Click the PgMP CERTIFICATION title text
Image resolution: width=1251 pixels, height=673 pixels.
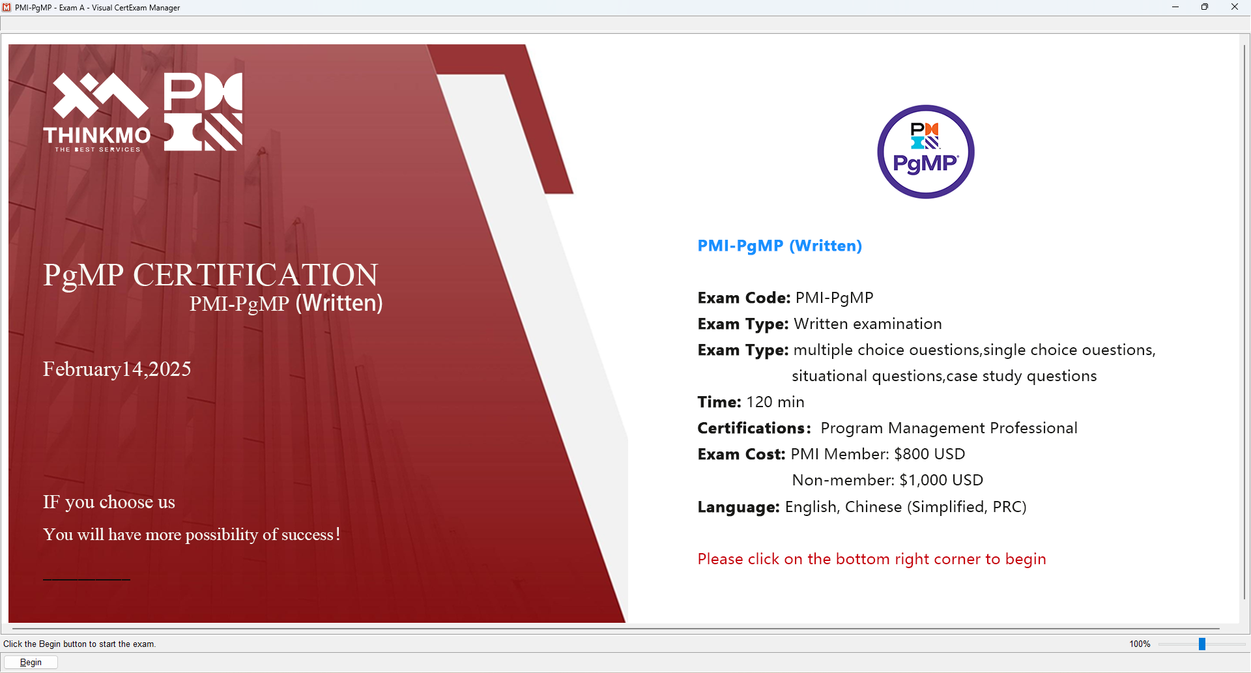[x=210, y=275]
